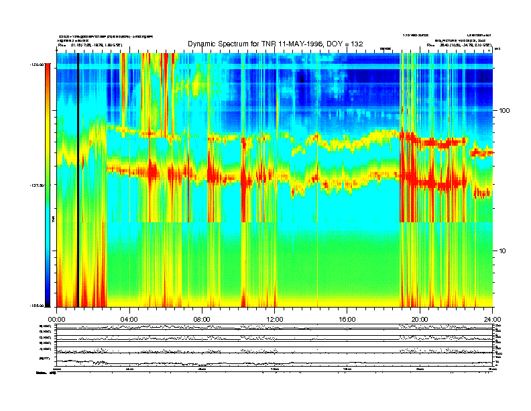Click the "-155.00" color scale label
The width and height of the screenshot is (531, 411).
[x=37, y=306]
